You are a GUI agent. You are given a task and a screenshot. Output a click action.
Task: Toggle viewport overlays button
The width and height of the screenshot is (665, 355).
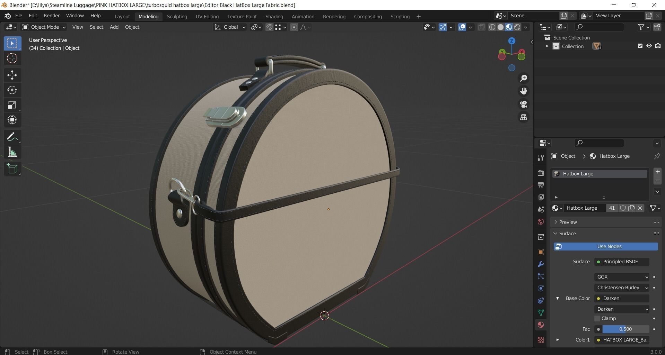pyautogui.click(x=462, y=27)
